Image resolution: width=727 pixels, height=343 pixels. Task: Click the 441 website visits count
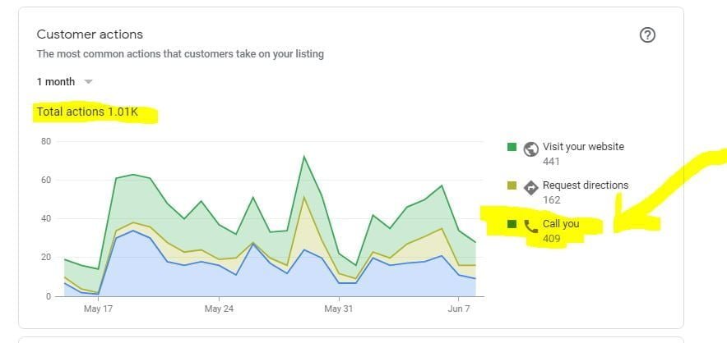click(x=551, y=162)
